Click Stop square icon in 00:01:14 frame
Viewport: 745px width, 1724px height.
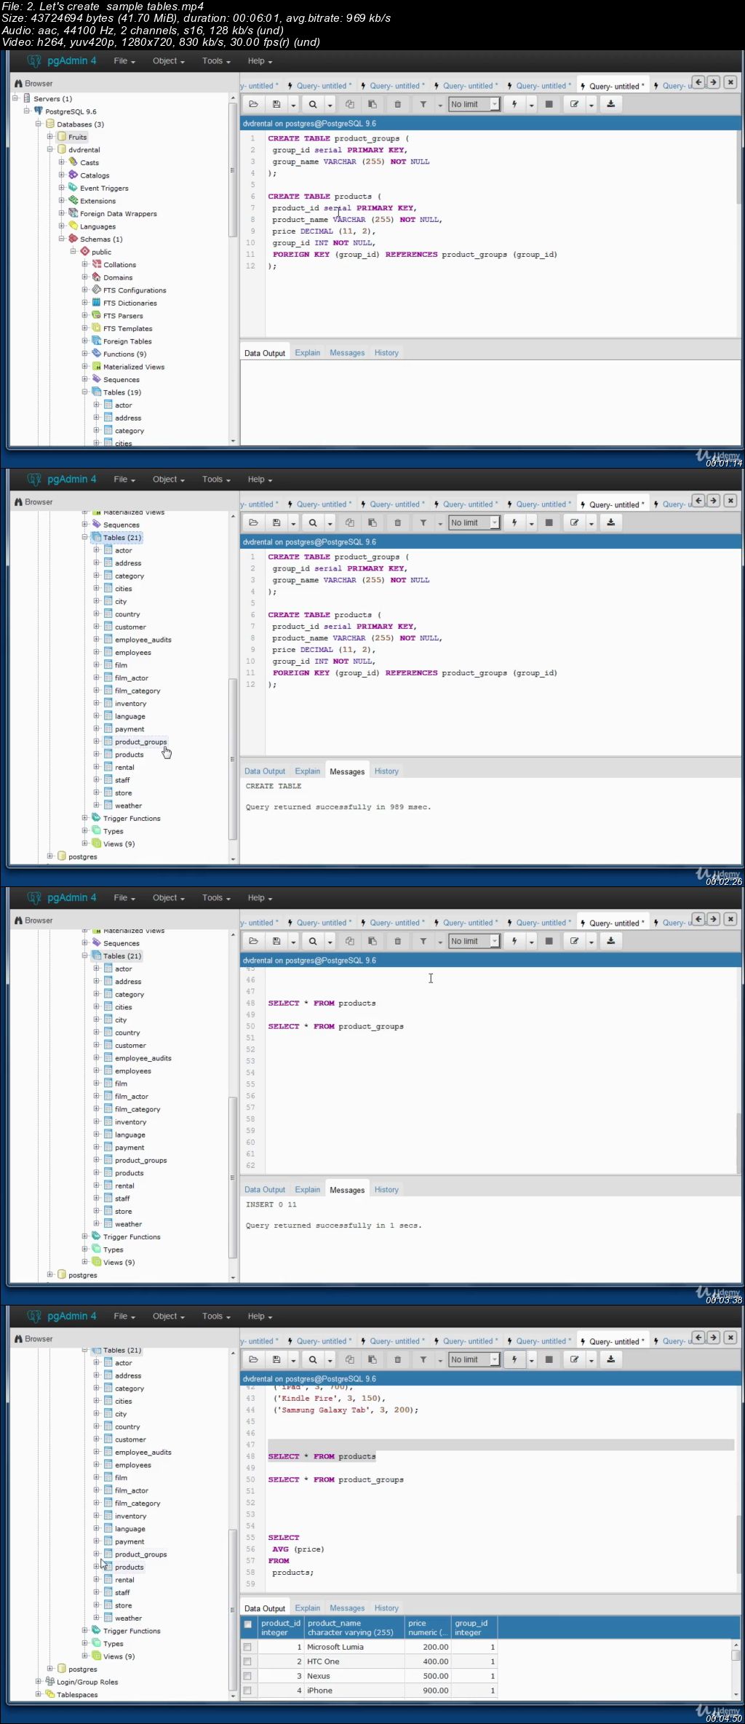pyautogui.click(x=549, y=104)
